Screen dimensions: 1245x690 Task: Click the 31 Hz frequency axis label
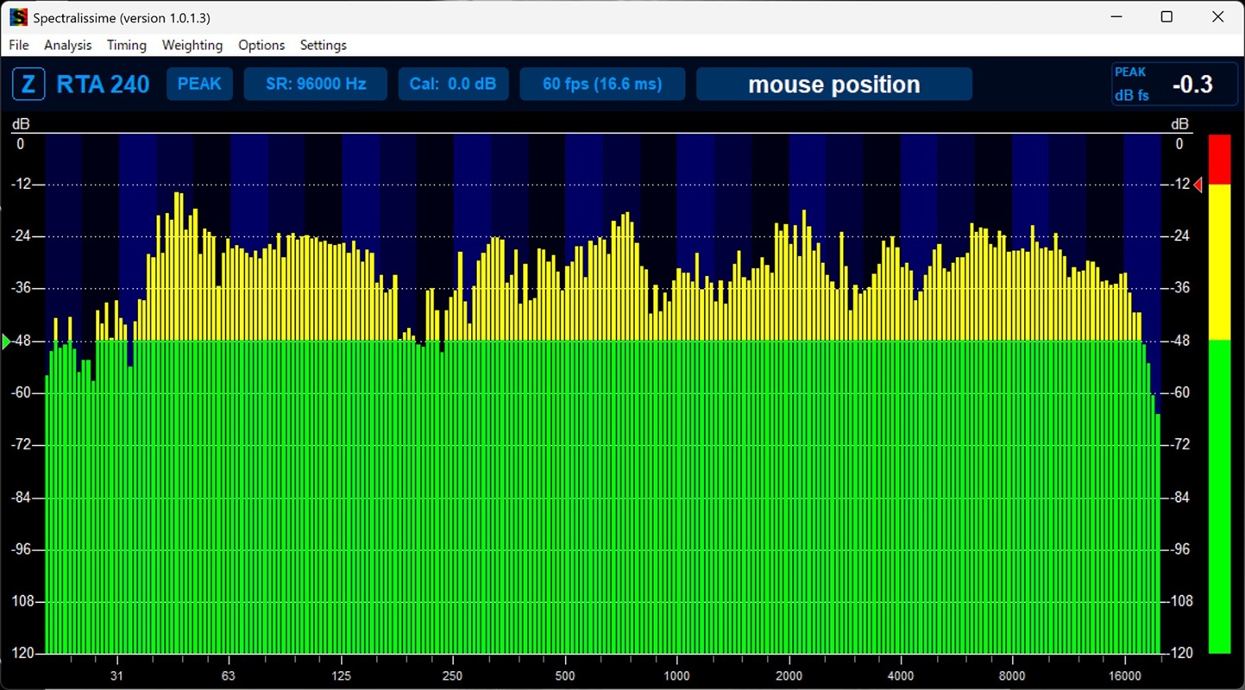(116, 675)
